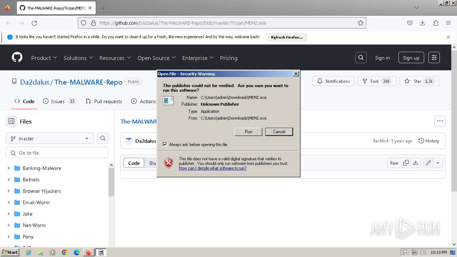Viewport: 457px width, 257px height.
Task: Click the Firefox reload page icon
Action: [x=34, y=23]
